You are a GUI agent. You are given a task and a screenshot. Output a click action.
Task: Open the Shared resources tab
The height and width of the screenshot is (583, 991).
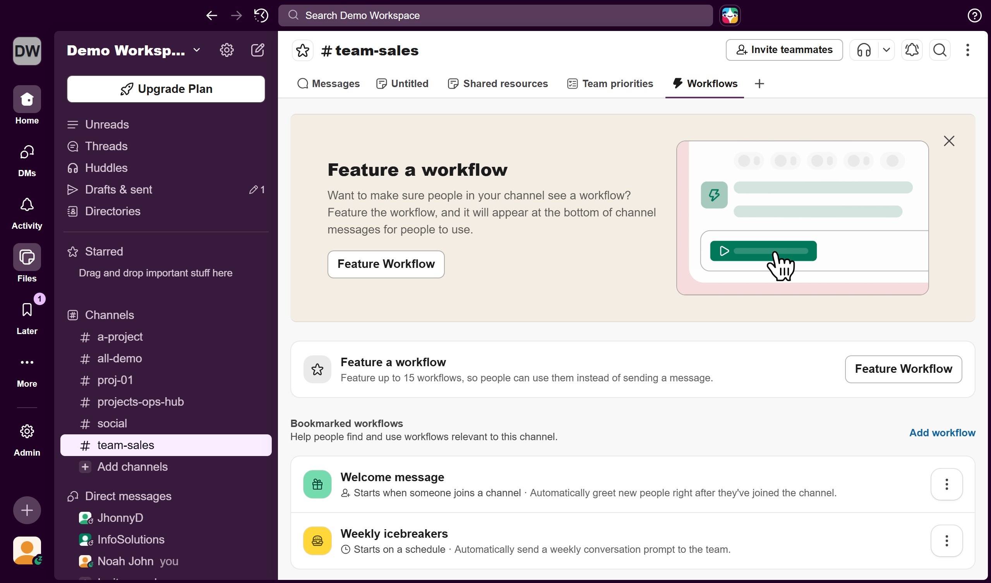[497, 84]
